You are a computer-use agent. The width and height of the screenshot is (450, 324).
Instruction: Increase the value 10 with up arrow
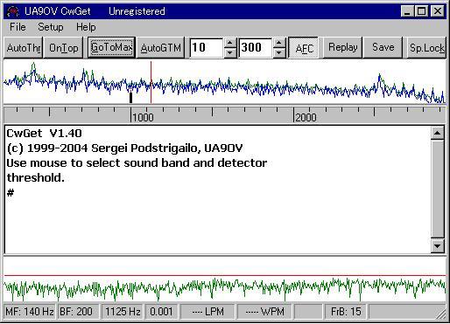click(x=230, y=43)
